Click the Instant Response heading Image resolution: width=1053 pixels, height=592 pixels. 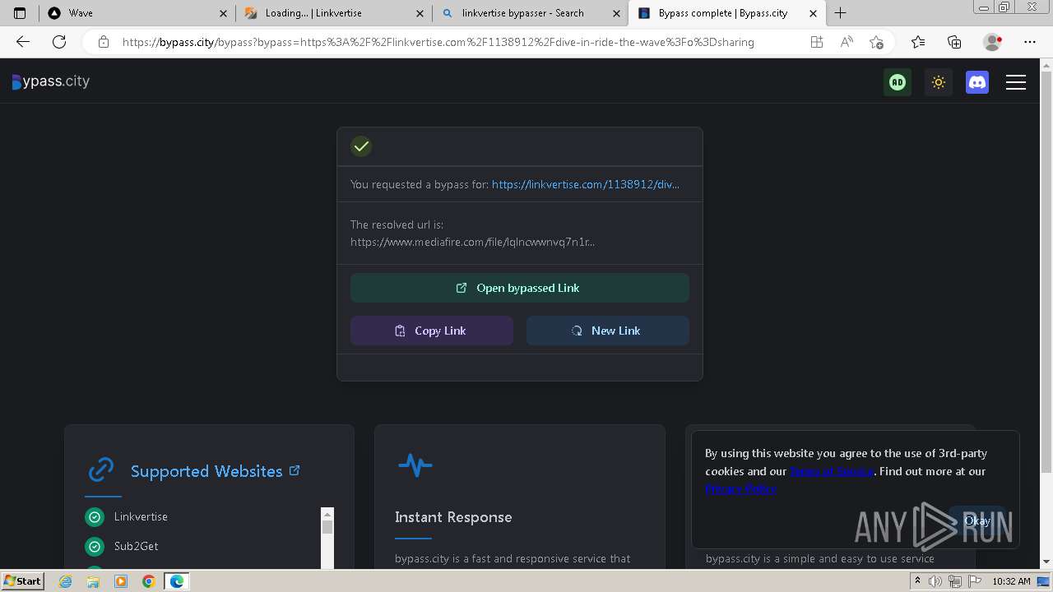(453, 517)
